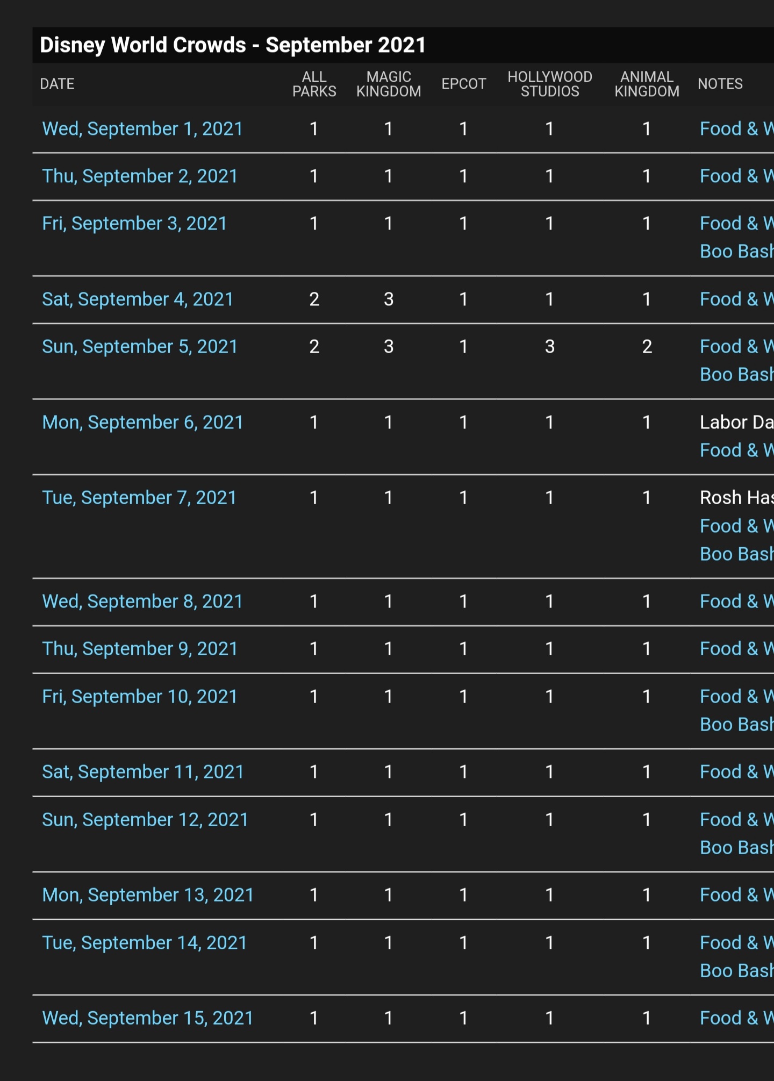This screenshot has height=1081, width=774.
Task: Open the Wed, September 15, 2021 link
Action: [x=148, y=1018]
